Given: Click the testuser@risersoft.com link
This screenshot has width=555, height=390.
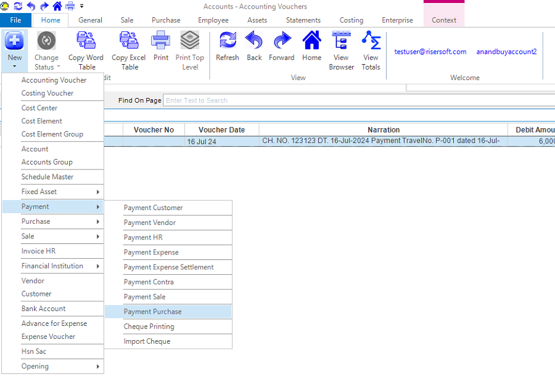Looking at the screenshot, I should point(430,52).
